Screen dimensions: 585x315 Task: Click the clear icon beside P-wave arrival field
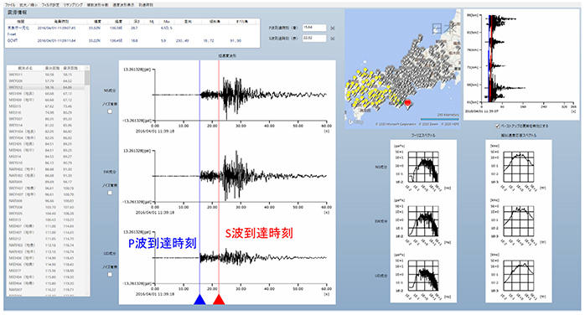tap(333, 28)
